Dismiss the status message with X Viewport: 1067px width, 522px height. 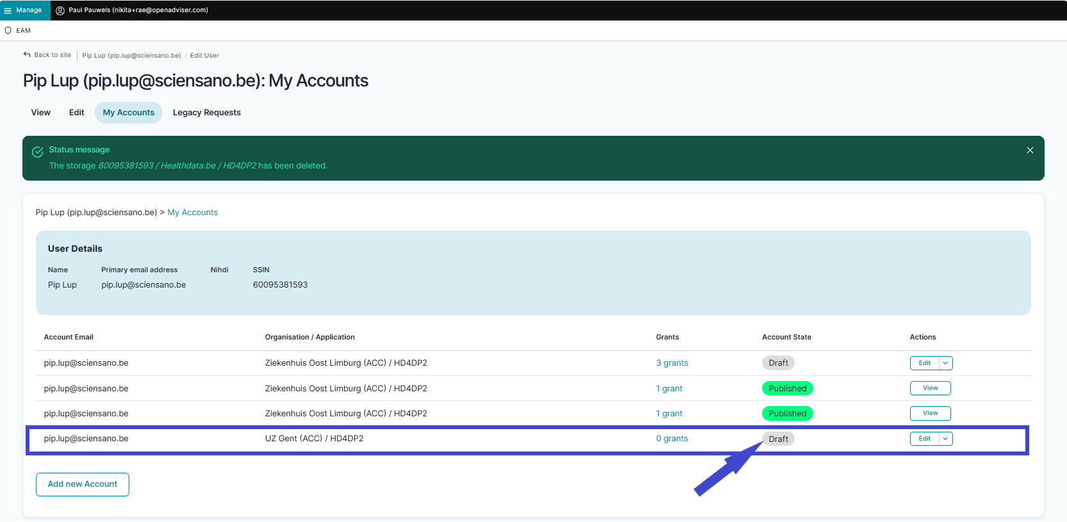(x=1030, y=150)
